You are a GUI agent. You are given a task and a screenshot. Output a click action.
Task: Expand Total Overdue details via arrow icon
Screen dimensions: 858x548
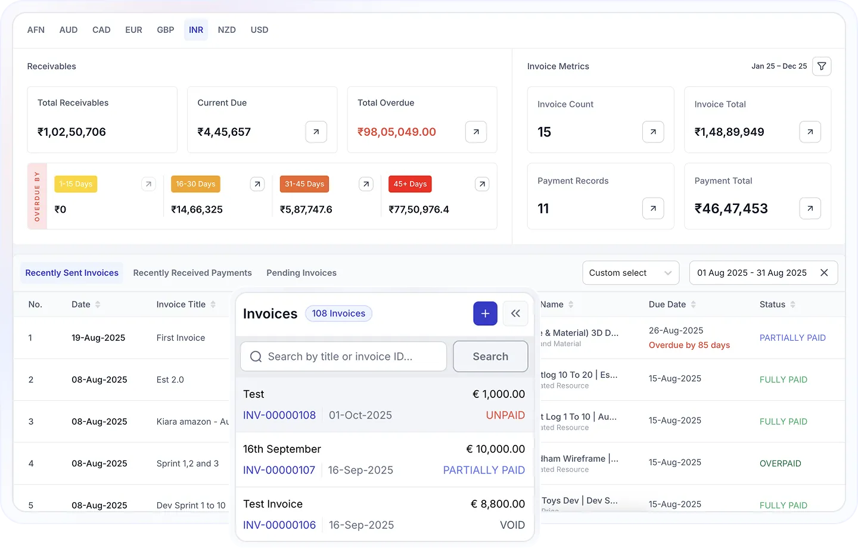475,132
